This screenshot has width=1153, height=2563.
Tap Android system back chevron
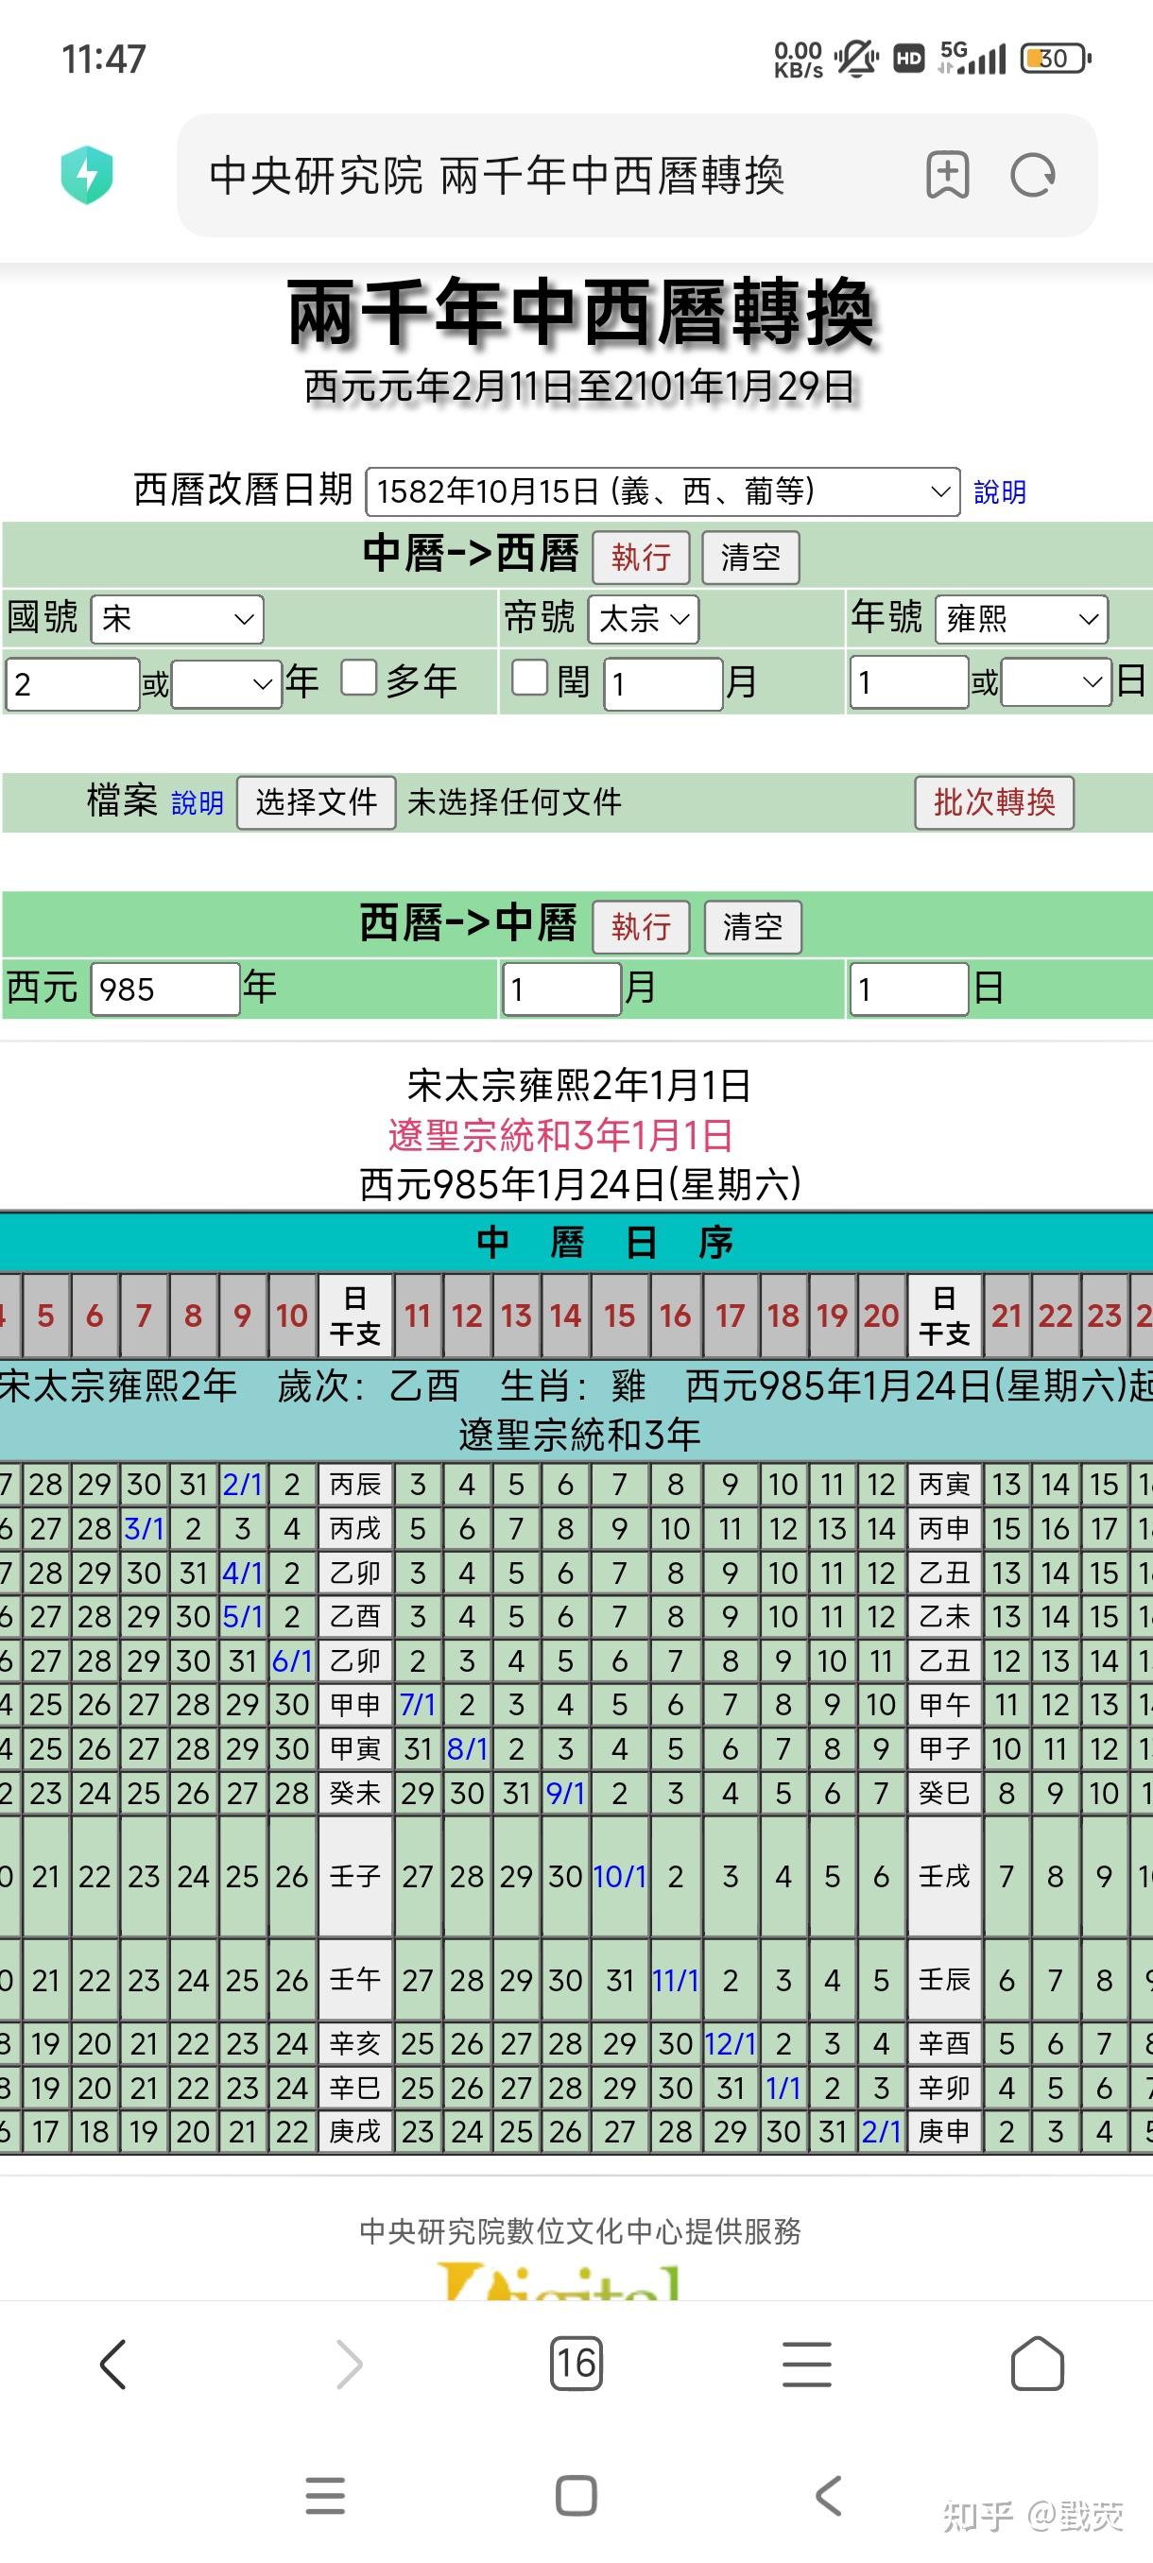coord(828,2496)
